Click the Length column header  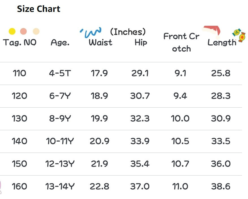(222, 43)
